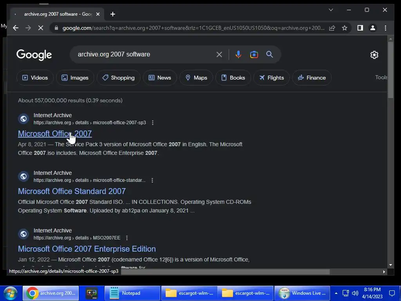Start voice search with microphone icon
The width and height of the screenshot is (401, 301).
click(238, 54)
